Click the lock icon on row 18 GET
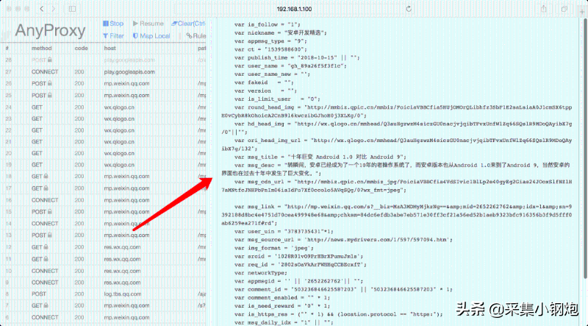 (46, 176)
